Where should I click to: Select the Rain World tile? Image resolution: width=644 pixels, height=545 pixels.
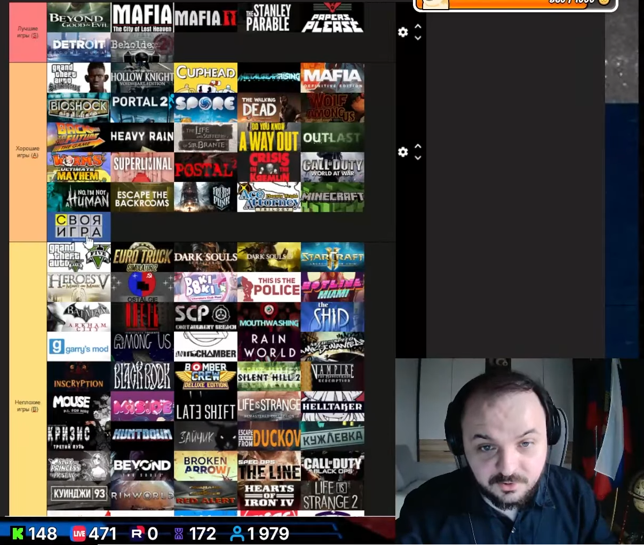(269, 347)
